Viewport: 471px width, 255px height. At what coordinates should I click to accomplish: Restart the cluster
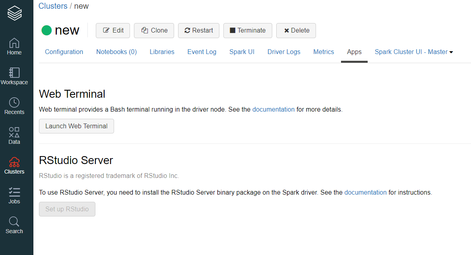(x=199, y=31)
